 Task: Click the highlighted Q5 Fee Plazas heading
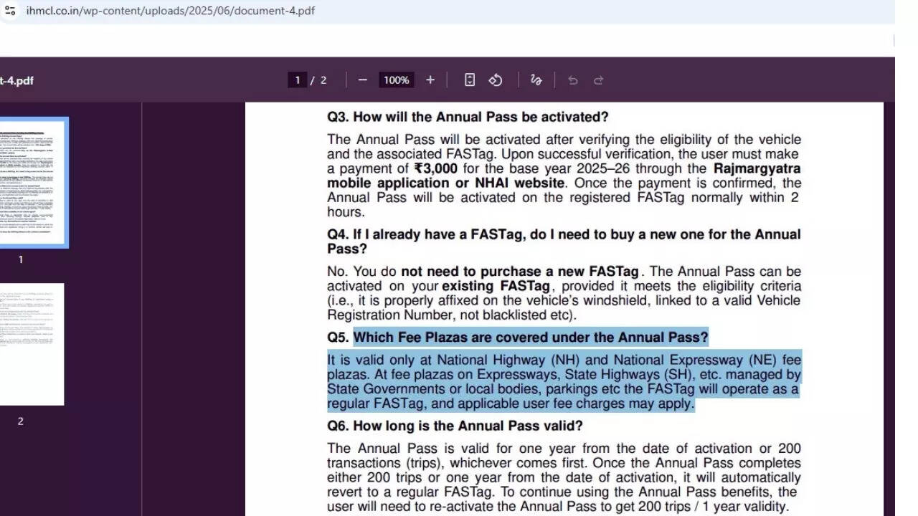click(530, 338)
